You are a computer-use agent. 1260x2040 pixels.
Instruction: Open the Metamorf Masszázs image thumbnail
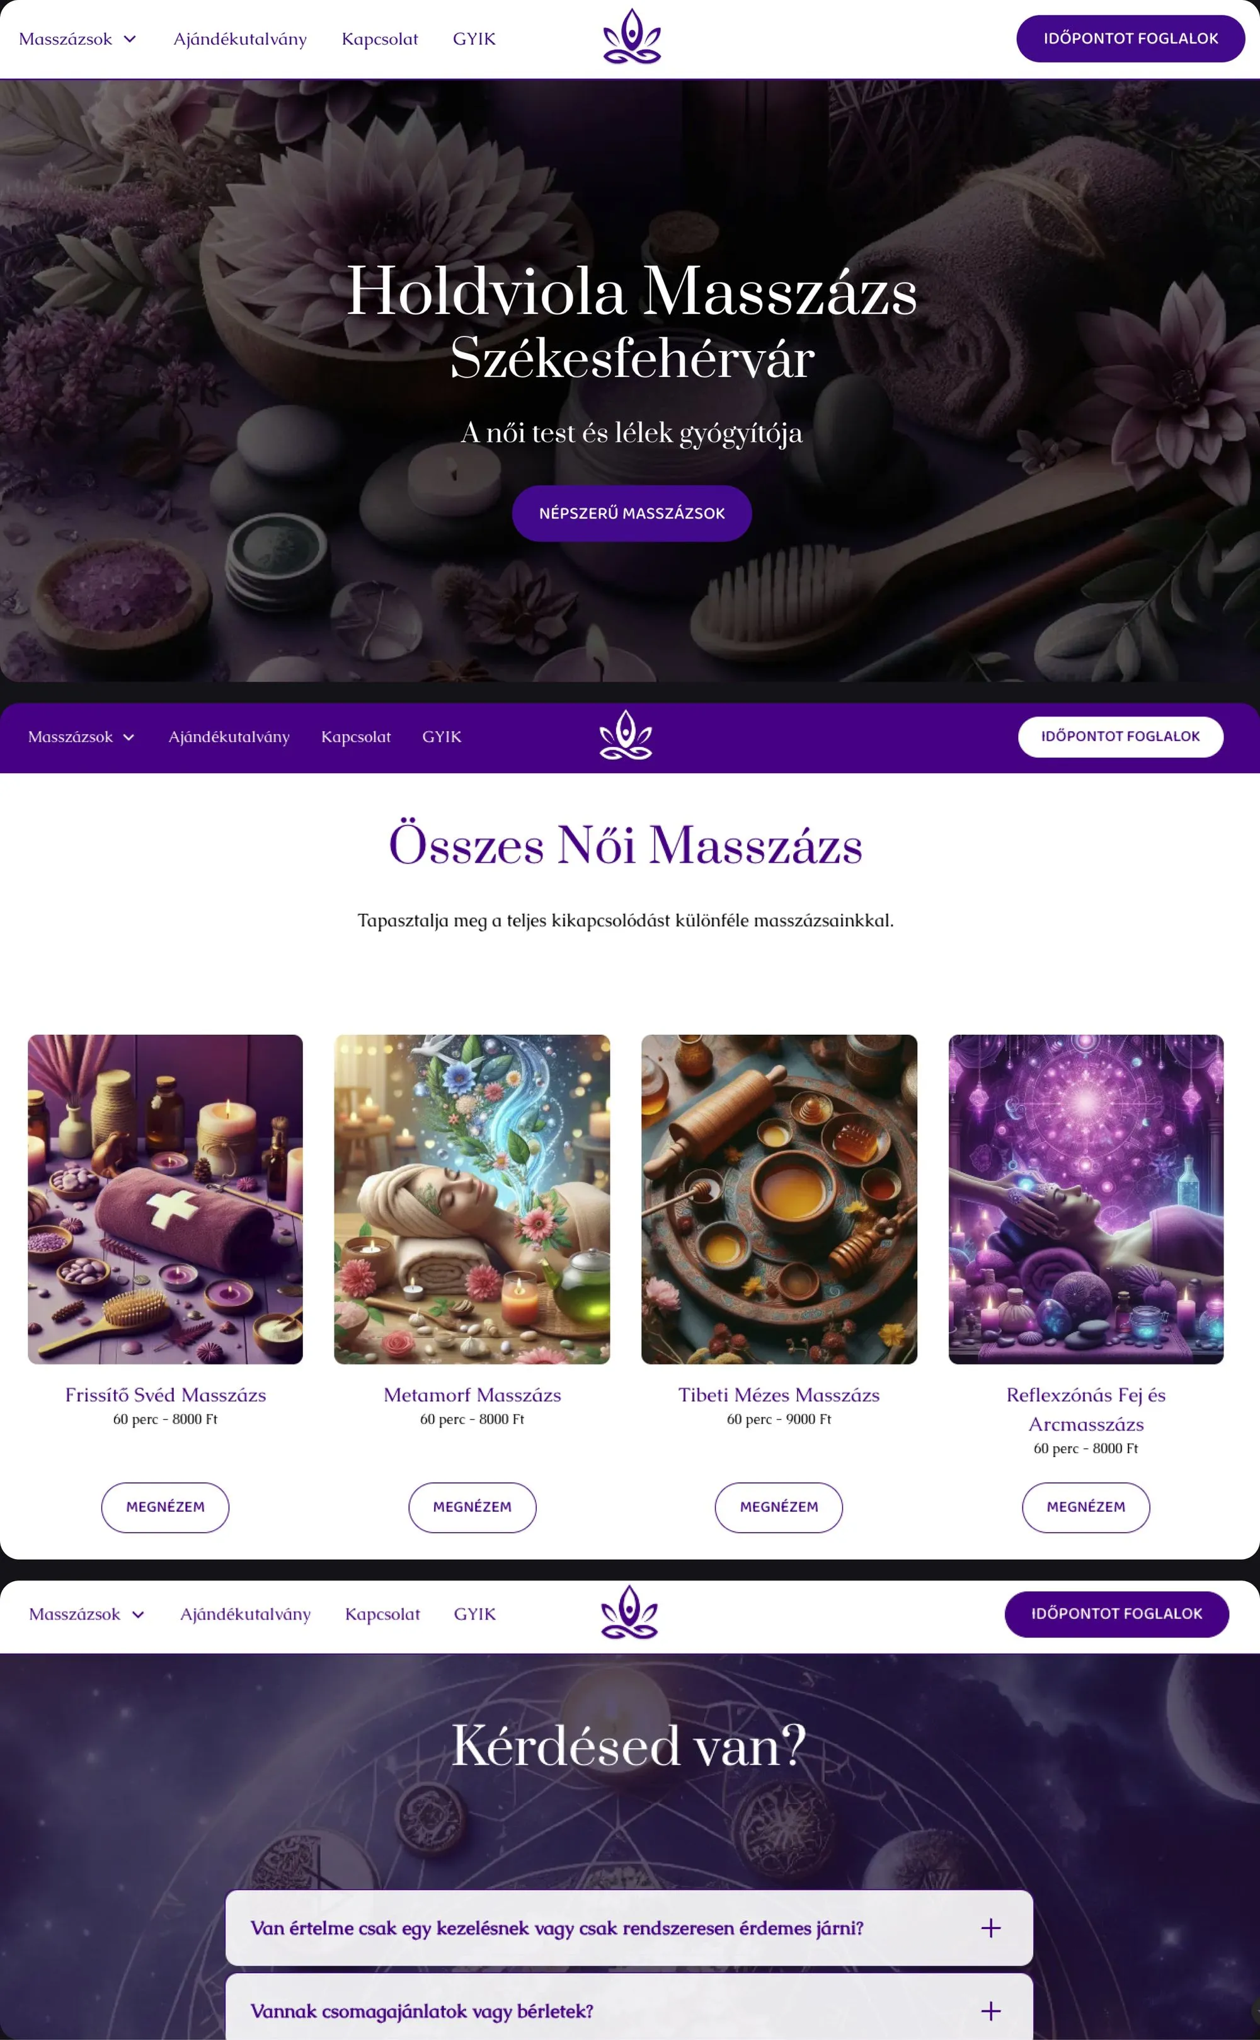coord(472,1200)
